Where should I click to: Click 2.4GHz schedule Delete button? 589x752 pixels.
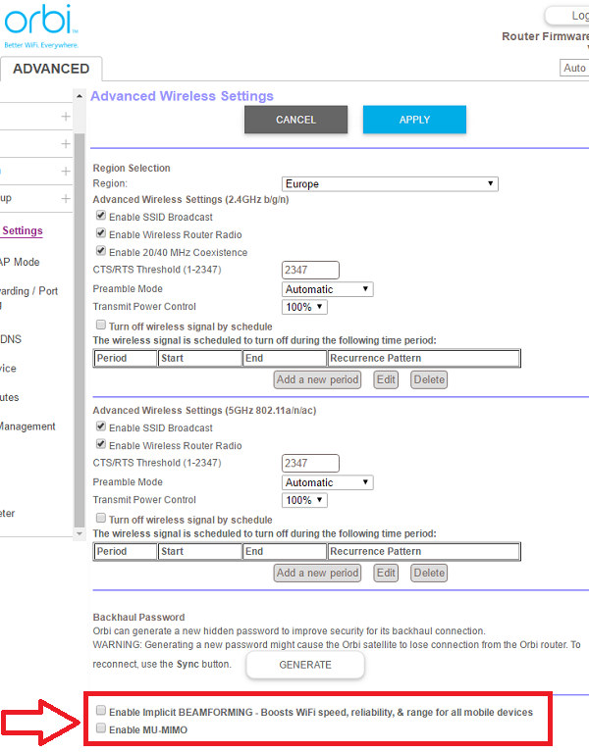pos(429,379)
